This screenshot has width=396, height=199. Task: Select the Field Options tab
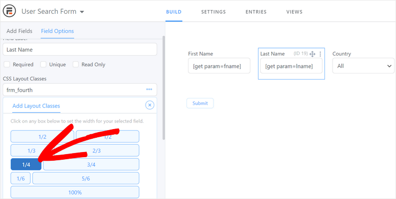pyautogui.click(x=57, y=31)
